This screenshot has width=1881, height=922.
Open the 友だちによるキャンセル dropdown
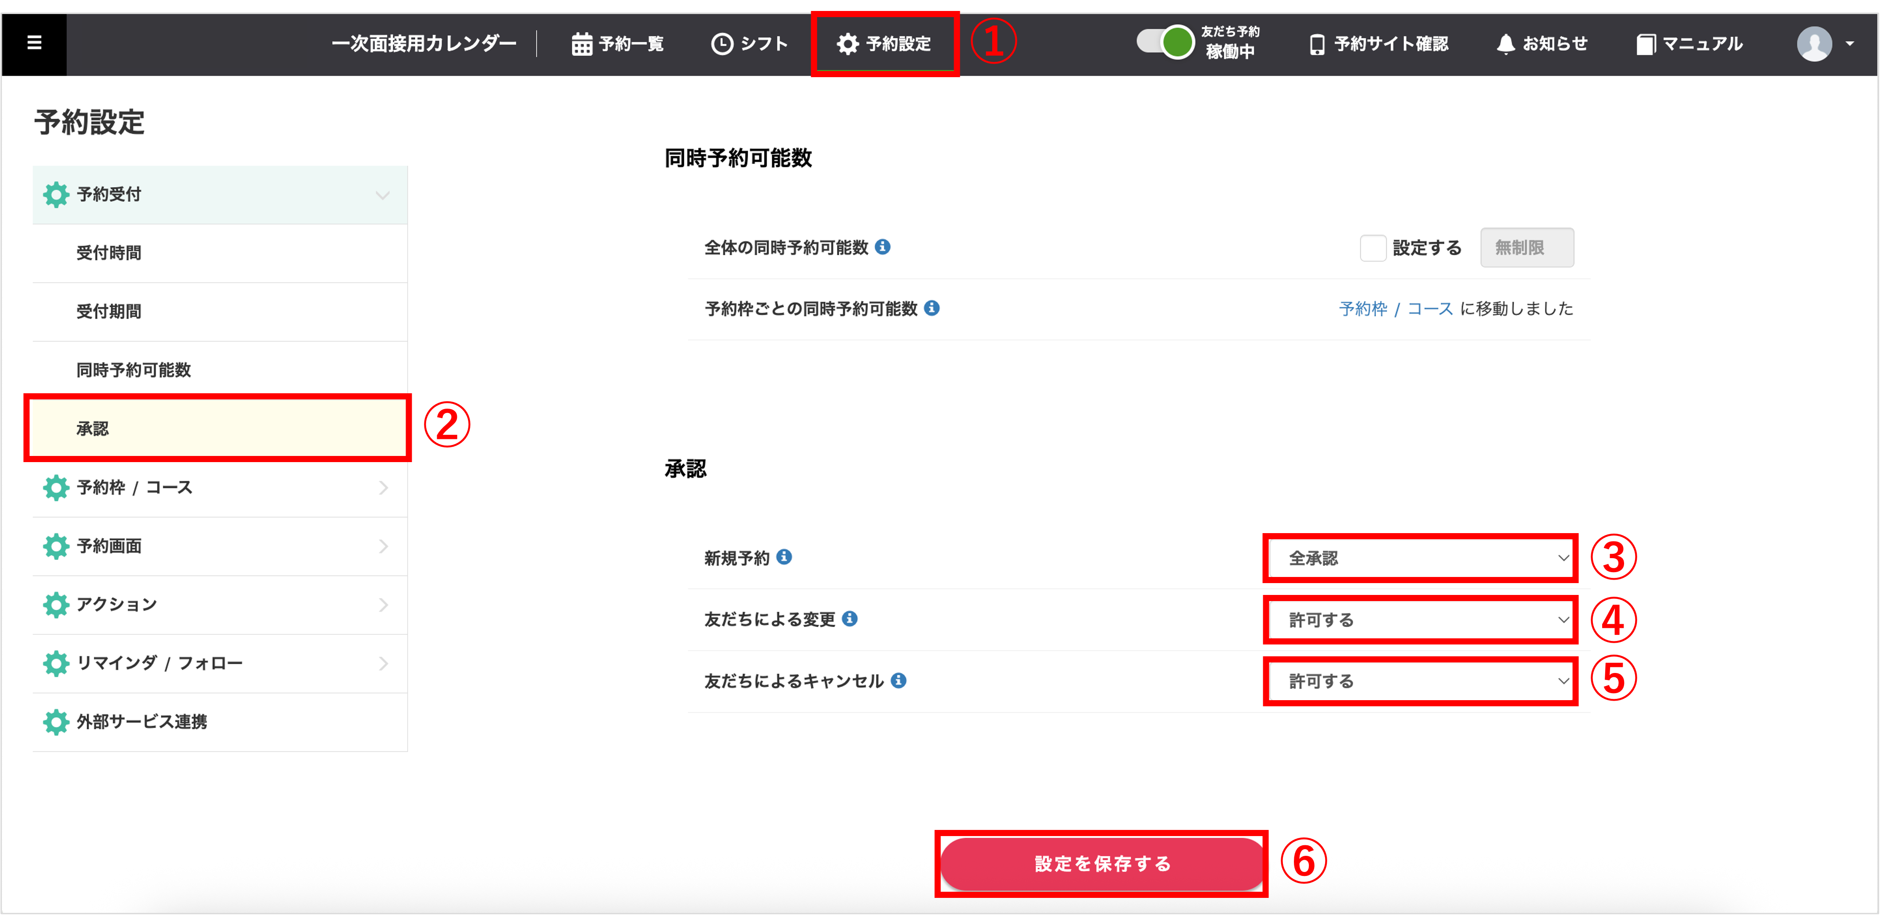[1419, 681]
